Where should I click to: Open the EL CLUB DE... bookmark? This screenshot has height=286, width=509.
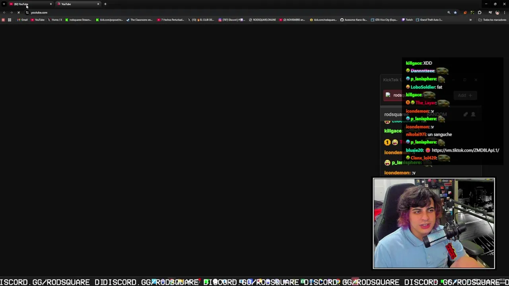click(201, 20)
